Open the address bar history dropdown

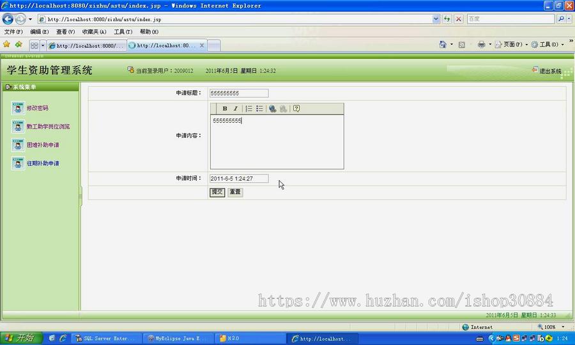436,19
